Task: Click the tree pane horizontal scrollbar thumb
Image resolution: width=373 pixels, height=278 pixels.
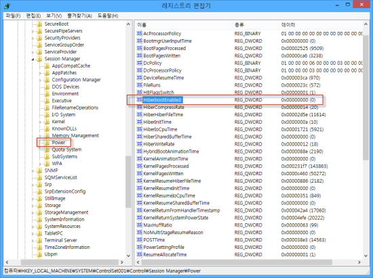Action: click(x=69, y=262)
